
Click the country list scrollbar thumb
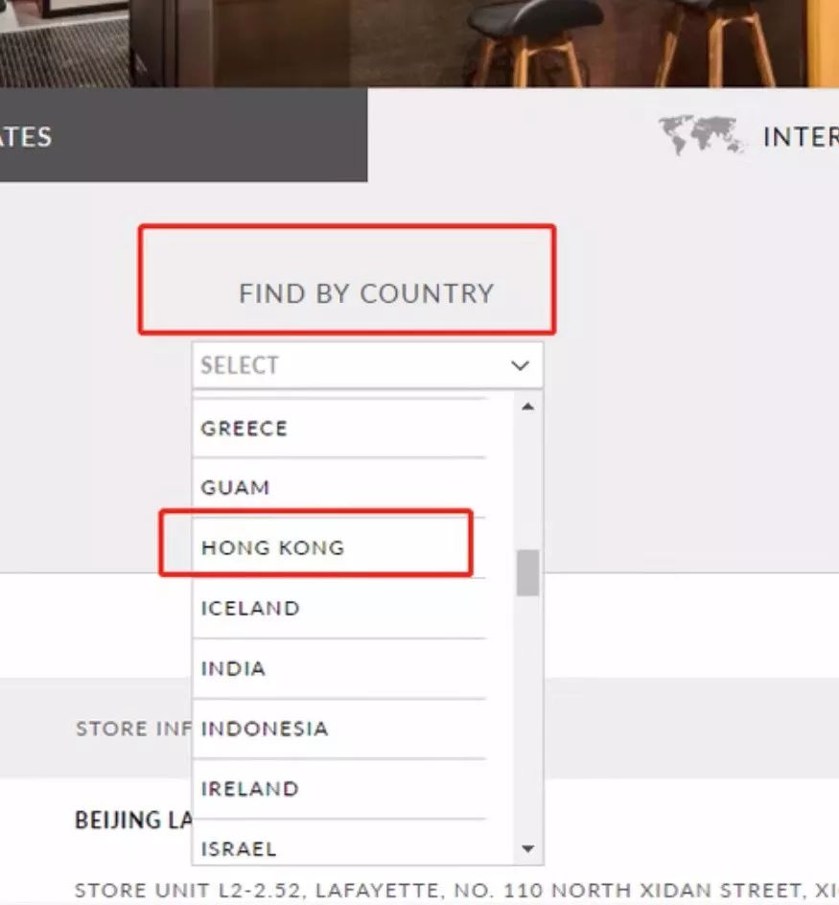[527, 572]
